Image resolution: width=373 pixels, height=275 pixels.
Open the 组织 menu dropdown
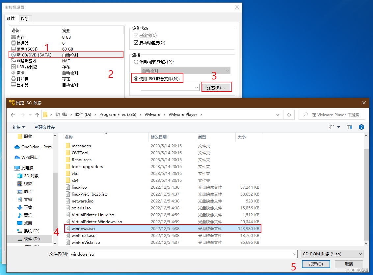[18, 127]
